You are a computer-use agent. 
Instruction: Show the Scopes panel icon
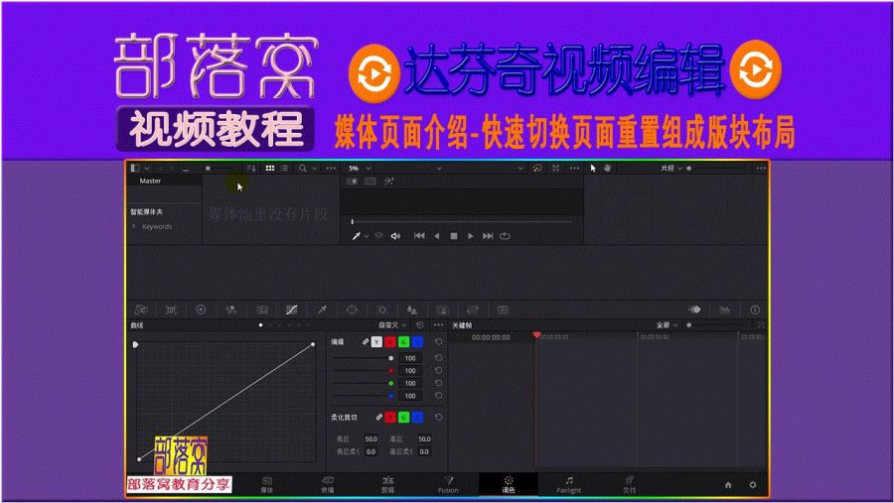pos(725,310)
